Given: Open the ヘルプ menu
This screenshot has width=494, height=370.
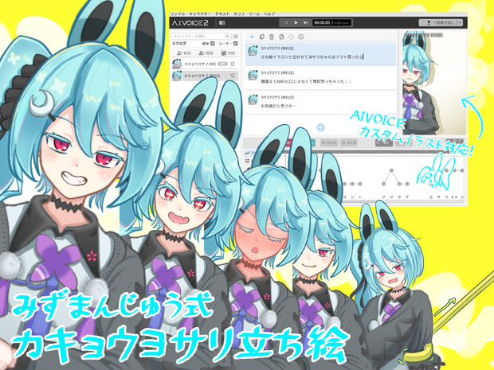Looking at the screenshot, I should pos(269,14).
